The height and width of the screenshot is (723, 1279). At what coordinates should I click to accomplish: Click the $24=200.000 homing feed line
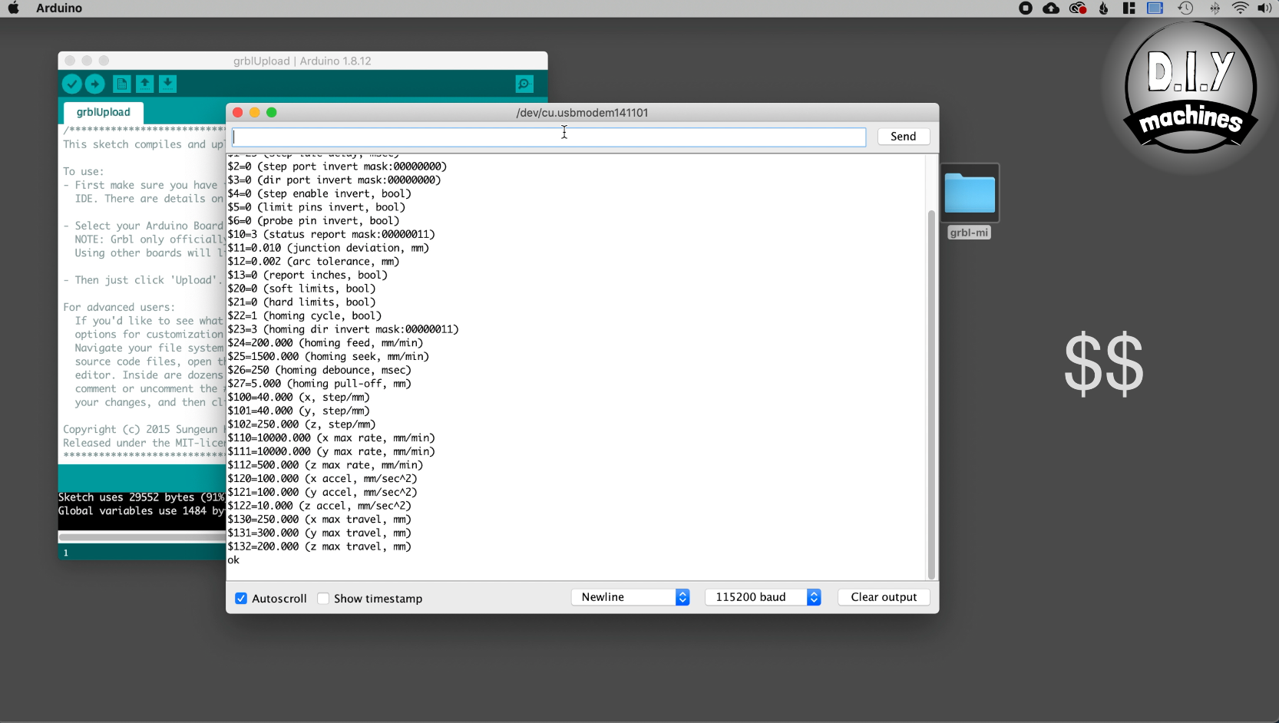click(x=326, y=343)
